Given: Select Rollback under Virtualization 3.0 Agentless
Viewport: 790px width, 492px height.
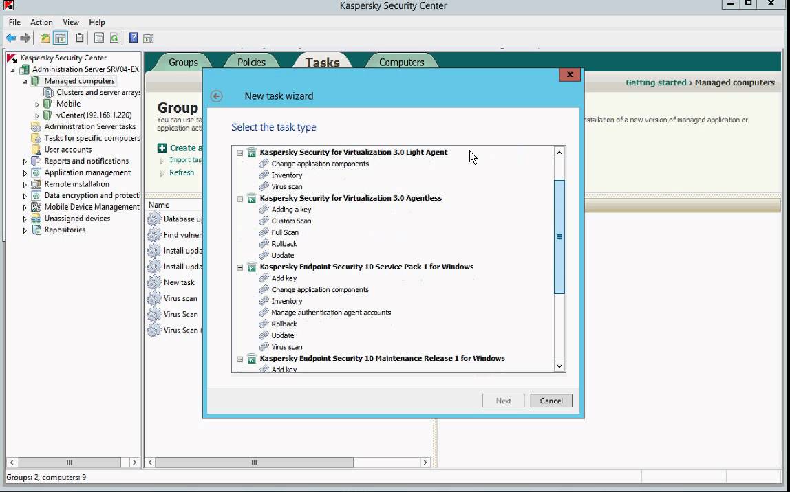Looking at the screenshot, I should point(284,244).
